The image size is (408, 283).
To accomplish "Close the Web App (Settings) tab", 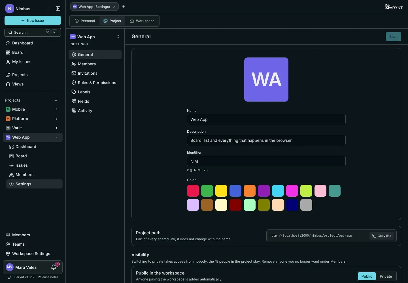I will coord(114,7).
